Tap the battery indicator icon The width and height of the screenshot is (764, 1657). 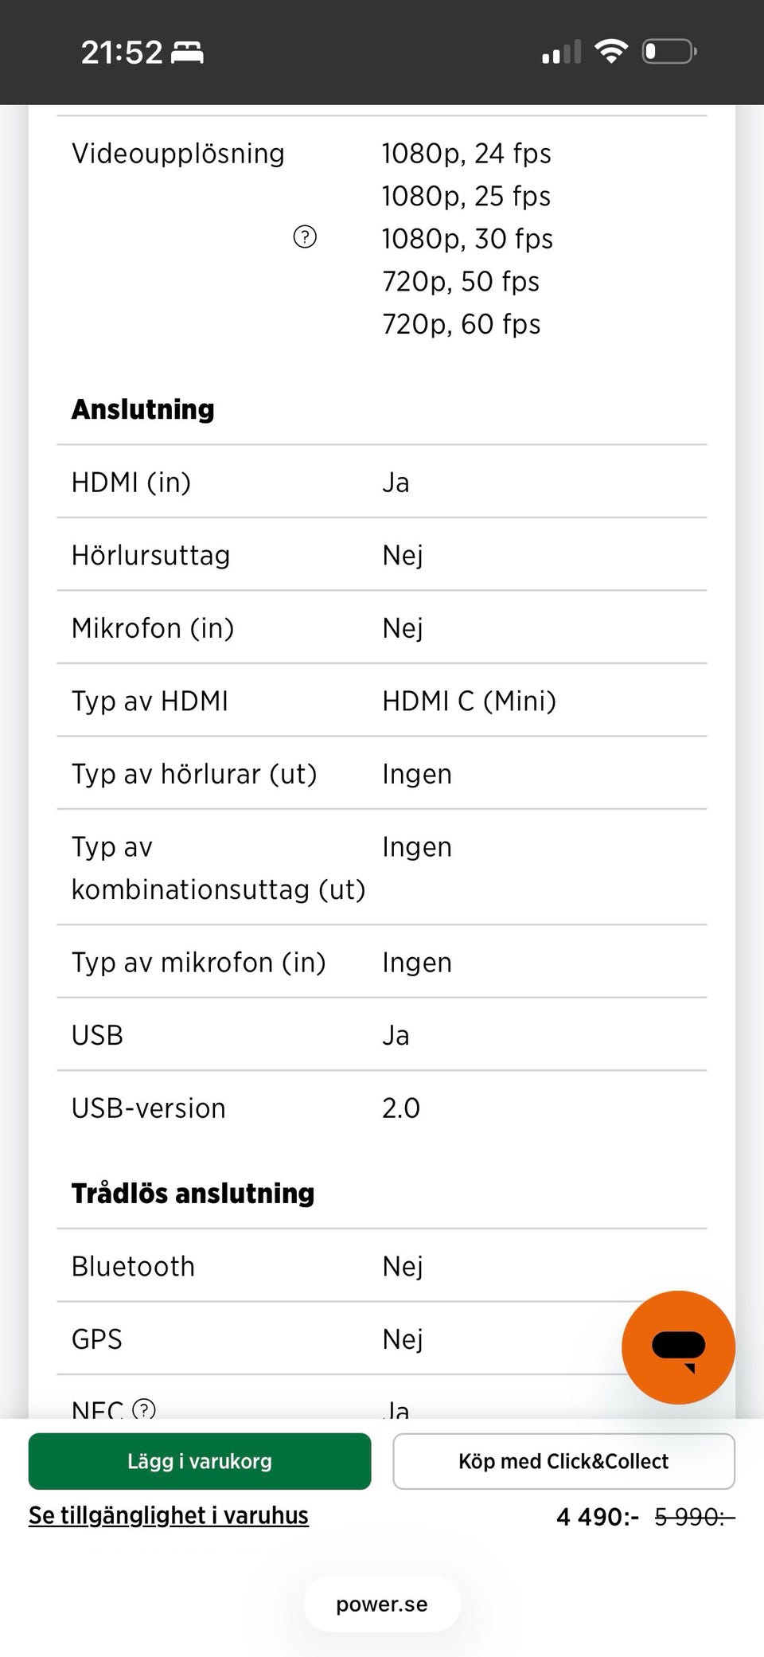[x=668, y=52]
